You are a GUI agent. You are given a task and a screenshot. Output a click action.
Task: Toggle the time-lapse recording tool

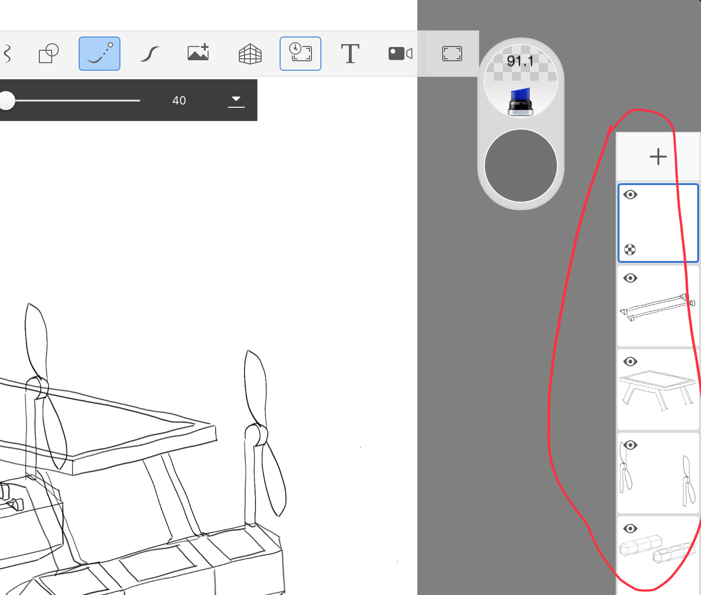(x=300, y=54)
